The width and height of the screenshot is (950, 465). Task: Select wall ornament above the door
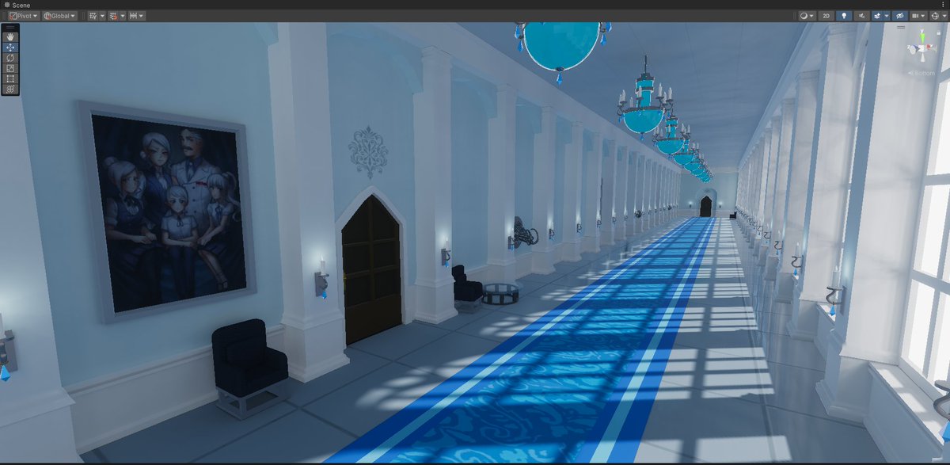point(368,151)
